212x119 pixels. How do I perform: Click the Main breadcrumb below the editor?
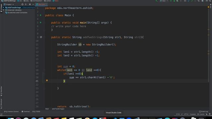47,109
